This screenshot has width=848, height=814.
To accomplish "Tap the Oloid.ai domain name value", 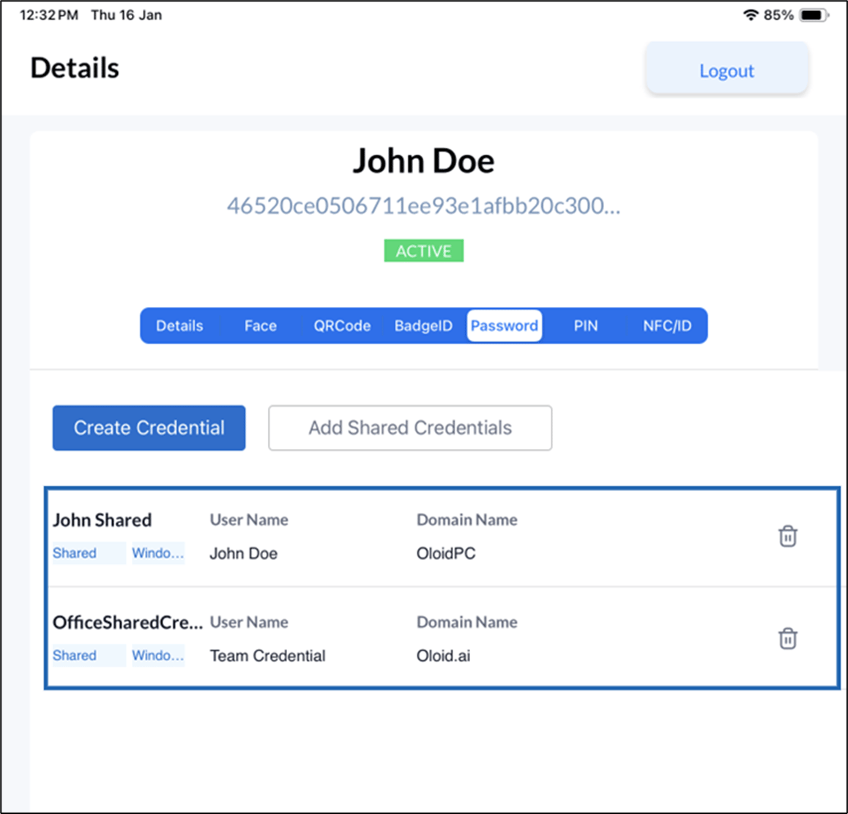I will [x=443, y=656].
